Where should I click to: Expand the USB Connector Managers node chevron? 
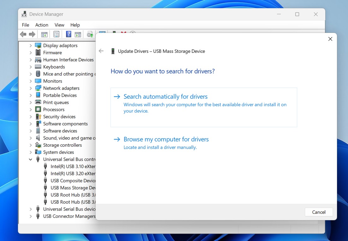[x=31, y=216]
